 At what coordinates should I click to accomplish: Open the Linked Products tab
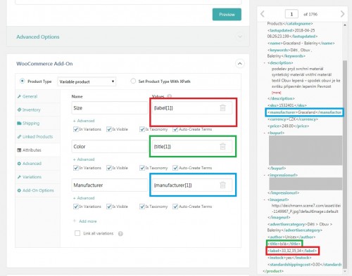click(37, 137)
